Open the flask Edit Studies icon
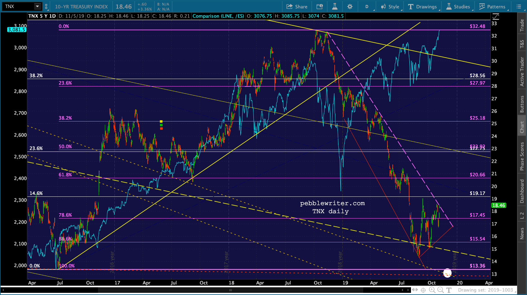Viewport: 527px width, 295px height. pos(335,7)
